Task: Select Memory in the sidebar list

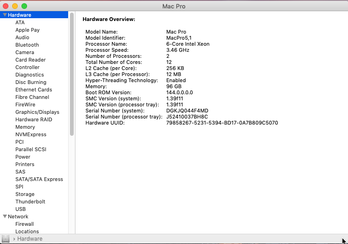Action: (25, 127)
